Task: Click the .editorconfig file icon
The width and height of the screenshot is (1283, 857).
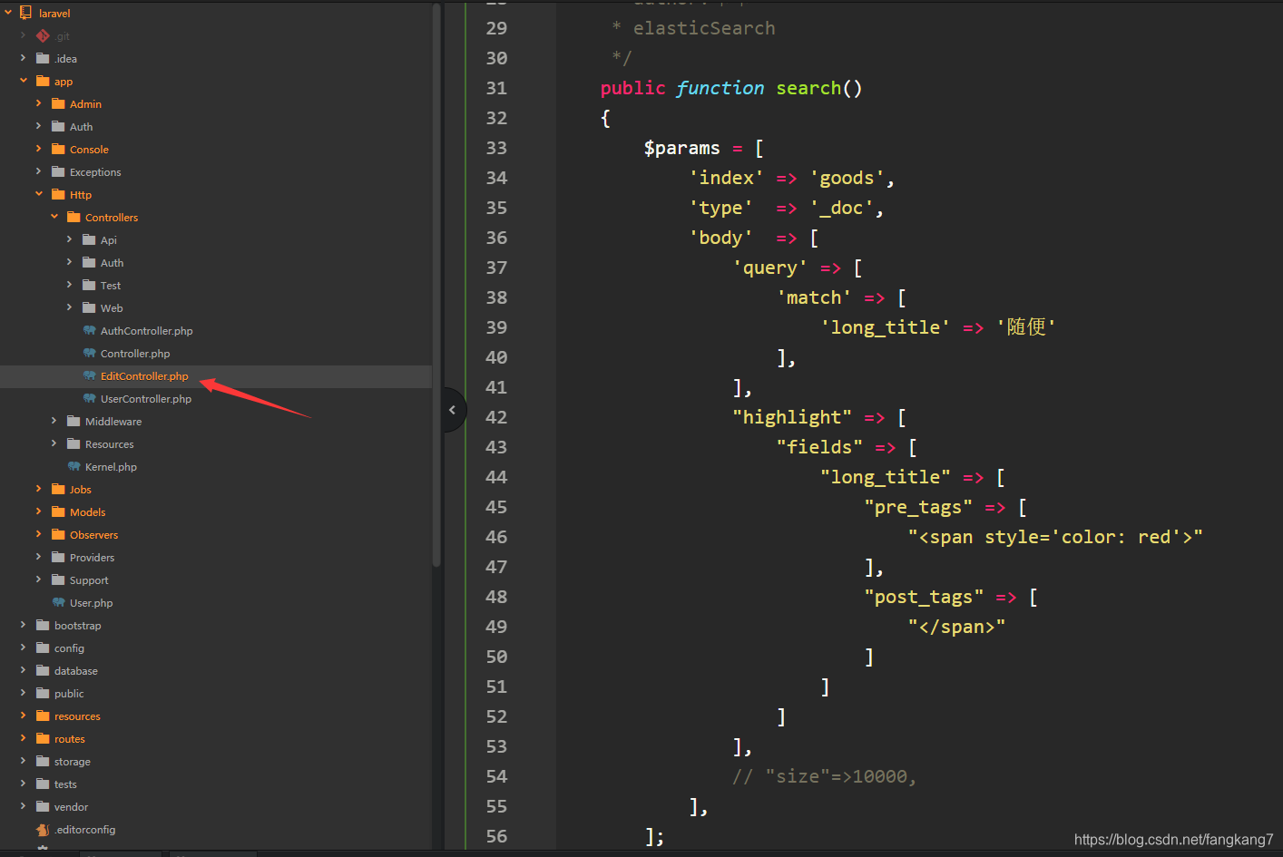Action: (43, 829)
